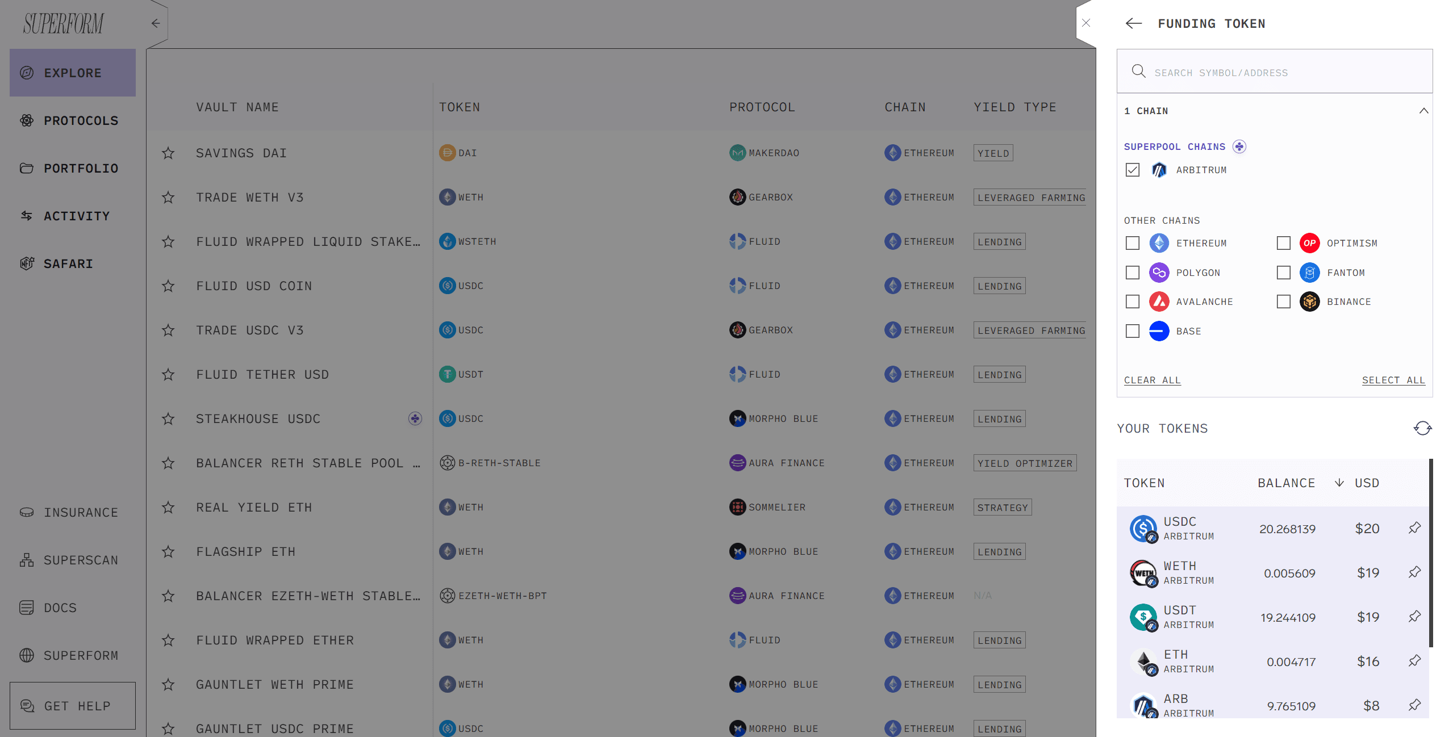
Task: Click the Gearbox icon in Trade WETH V3 row
Action: point(737,197)
